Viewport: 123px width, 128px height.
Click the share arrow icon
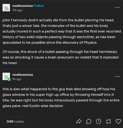click(79, 121)
